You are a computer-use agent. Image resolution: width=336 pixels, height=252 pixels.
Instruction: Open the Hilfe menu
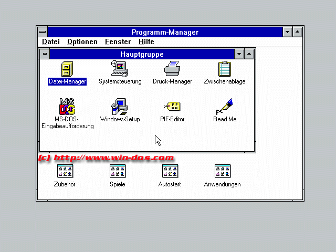(146, 42)
